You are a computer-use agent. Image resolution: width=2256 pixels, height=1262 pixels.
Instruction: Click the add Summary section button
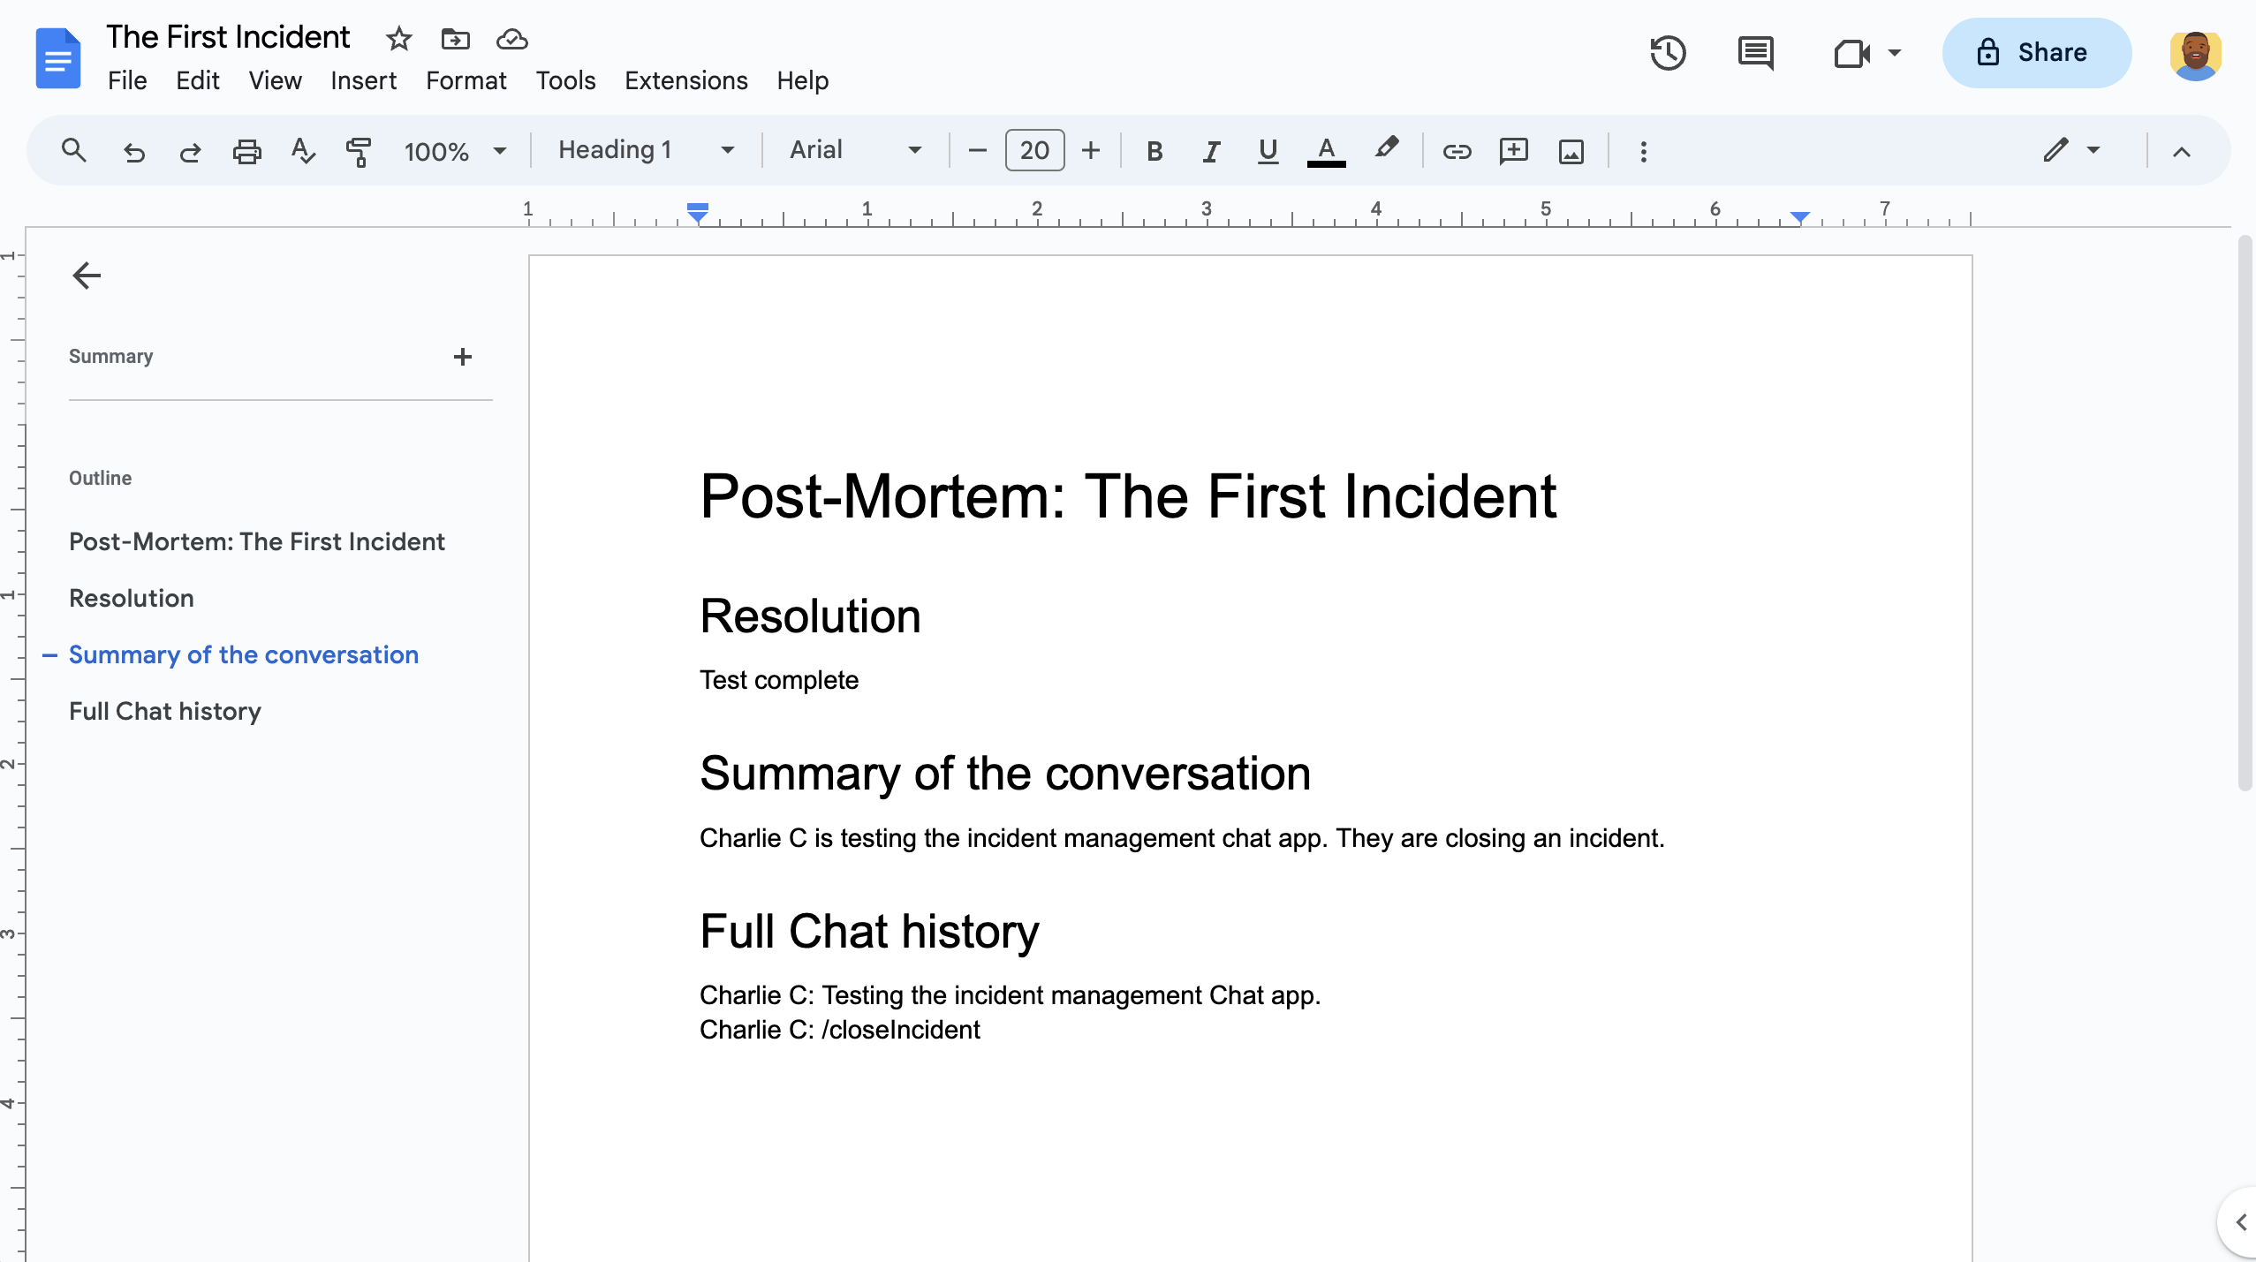pos(463,356)
